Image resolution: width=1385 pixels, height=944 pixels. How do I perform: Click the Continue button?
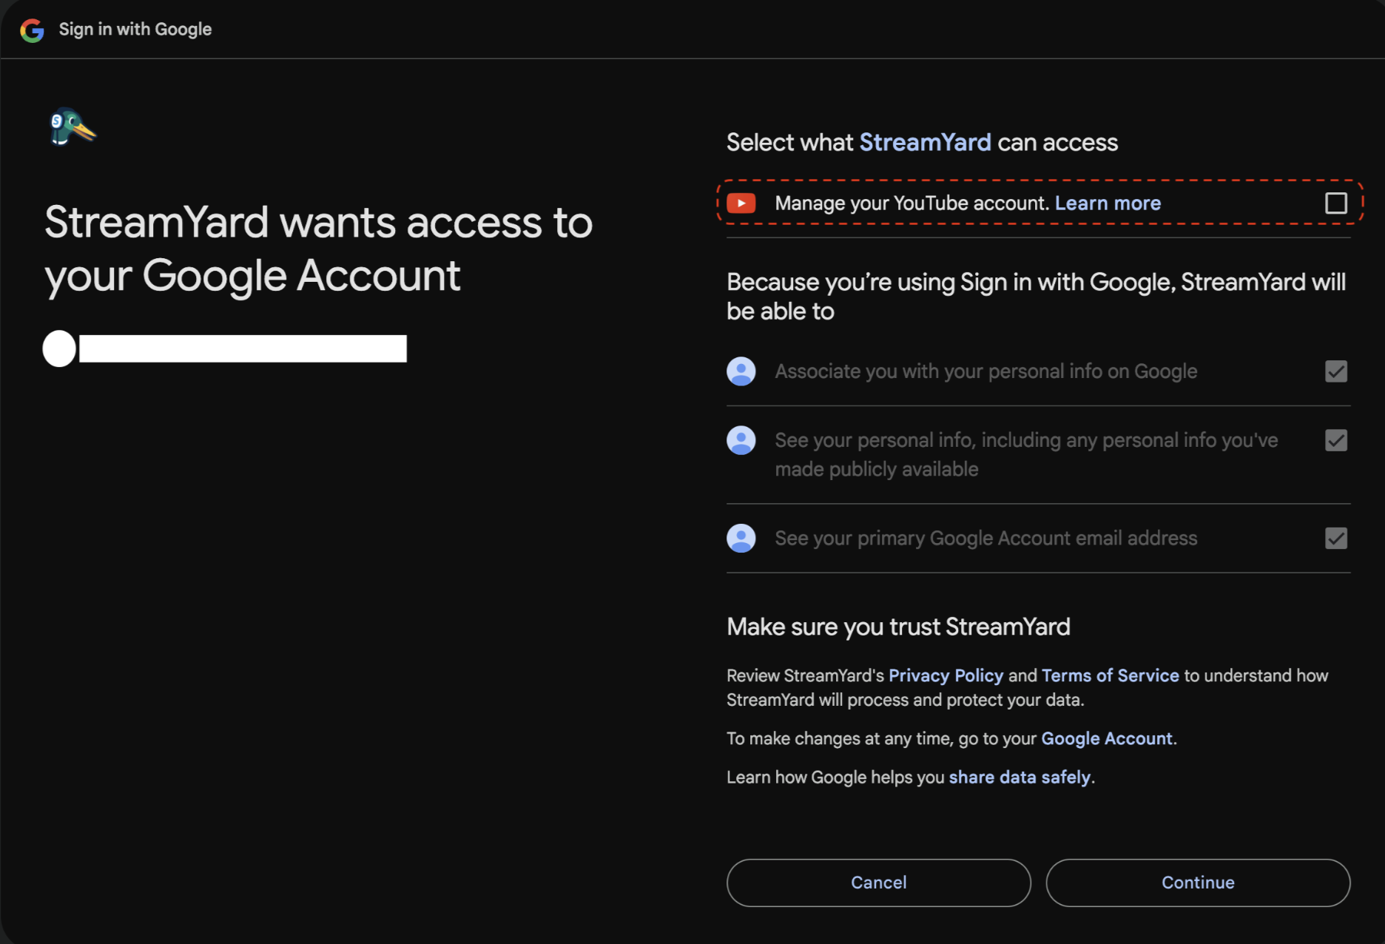[1198, 883]
